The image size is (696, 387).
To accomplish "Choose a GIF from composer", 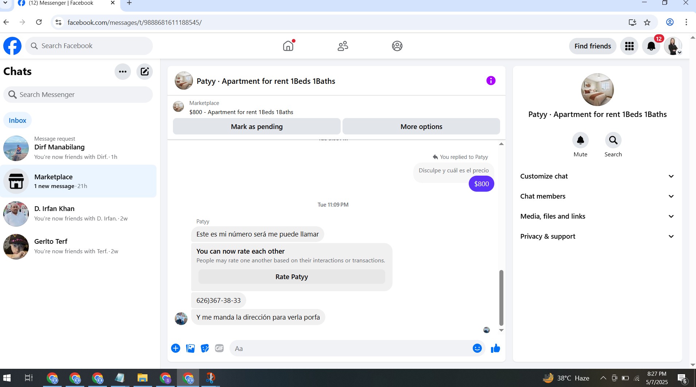I will click(x=219, y=348).
